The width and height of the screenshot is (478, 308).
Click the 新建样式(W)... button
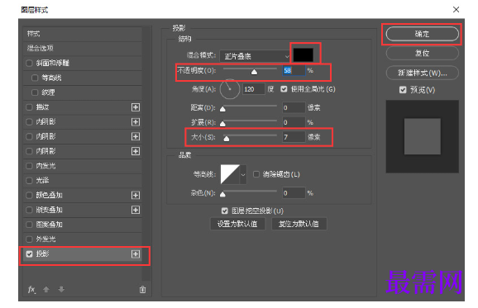click(423, 73)
